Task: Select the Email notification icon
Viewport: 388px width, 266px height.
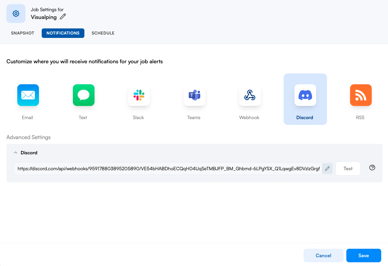Action: [28, 95]
